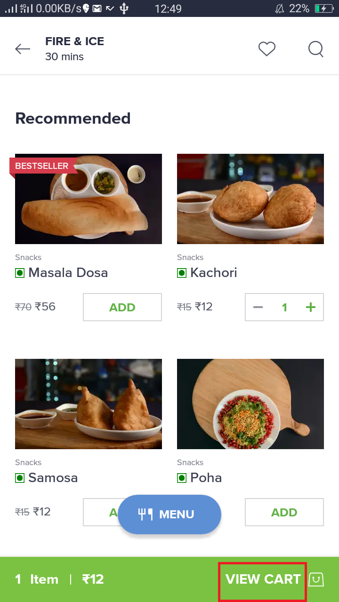Favorite Fire & Ice with the heart icon
This screenshot has width=339, height=602.
[267, 49]
